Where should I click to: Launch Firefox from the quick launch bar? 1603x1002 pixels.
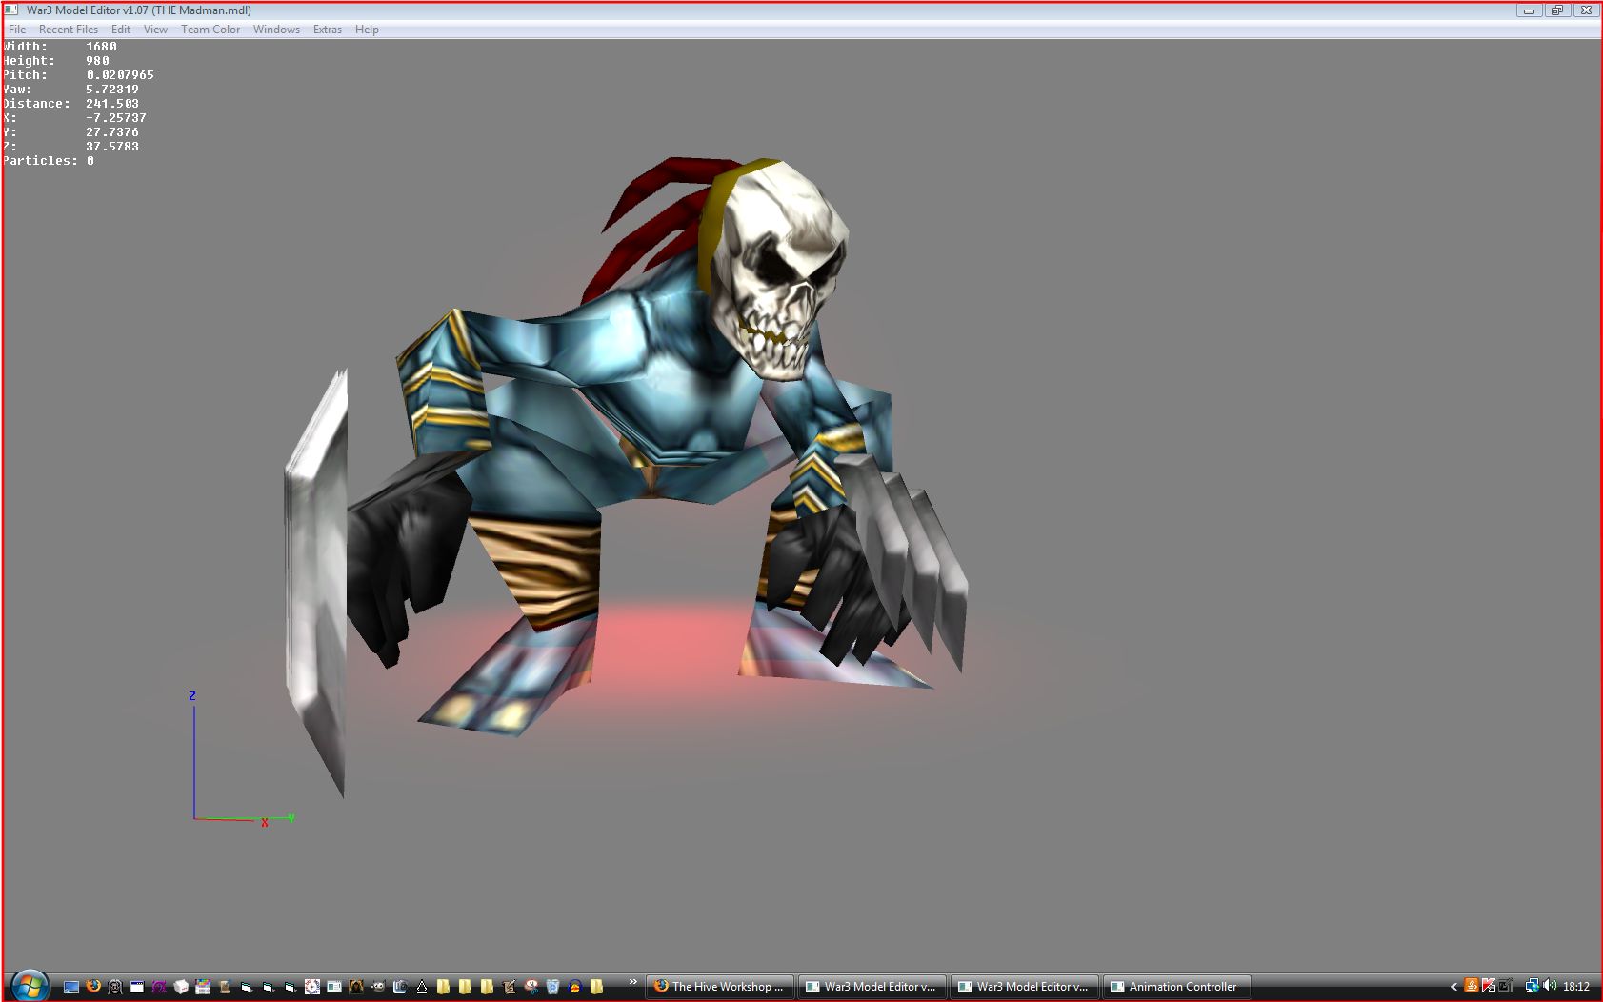(93, 987)
